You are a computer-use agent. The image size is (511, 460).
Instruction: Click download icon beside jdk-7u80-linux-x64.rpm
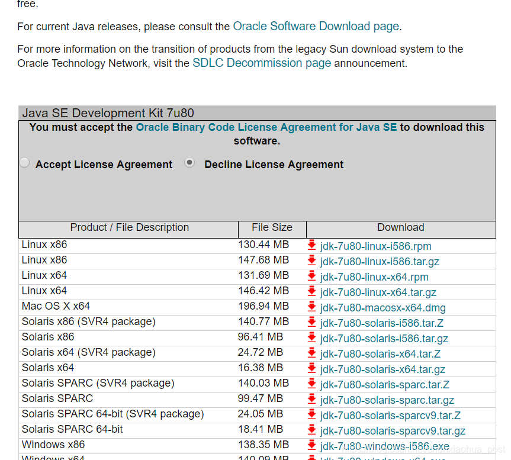(312, 276)
